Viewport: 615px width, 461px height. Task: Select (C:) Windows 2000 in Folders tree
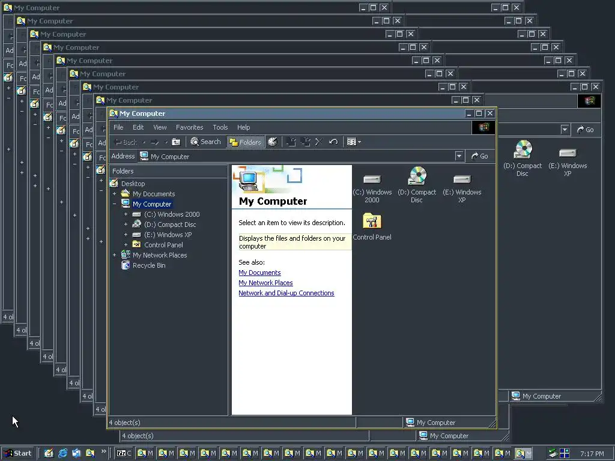[x=172, y=214]
